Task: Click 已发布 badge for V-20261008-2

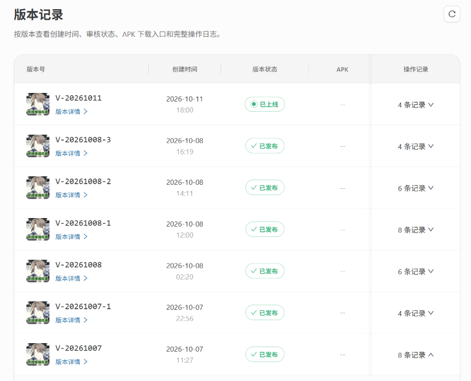Action: click(265, 188)
